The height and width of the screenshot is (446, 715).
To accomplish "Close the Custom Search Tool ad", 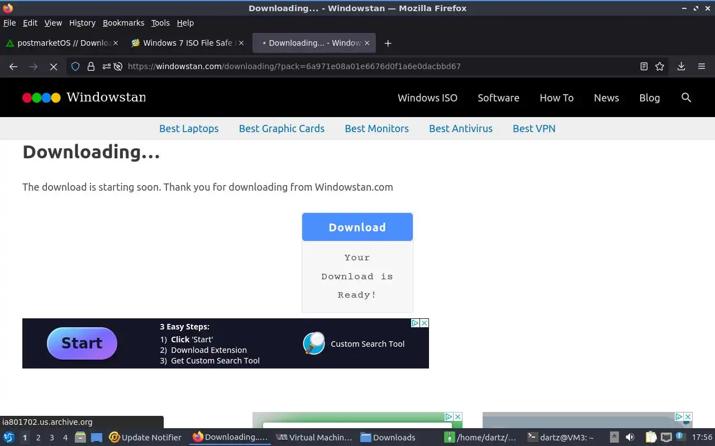I will pos(425,323).
